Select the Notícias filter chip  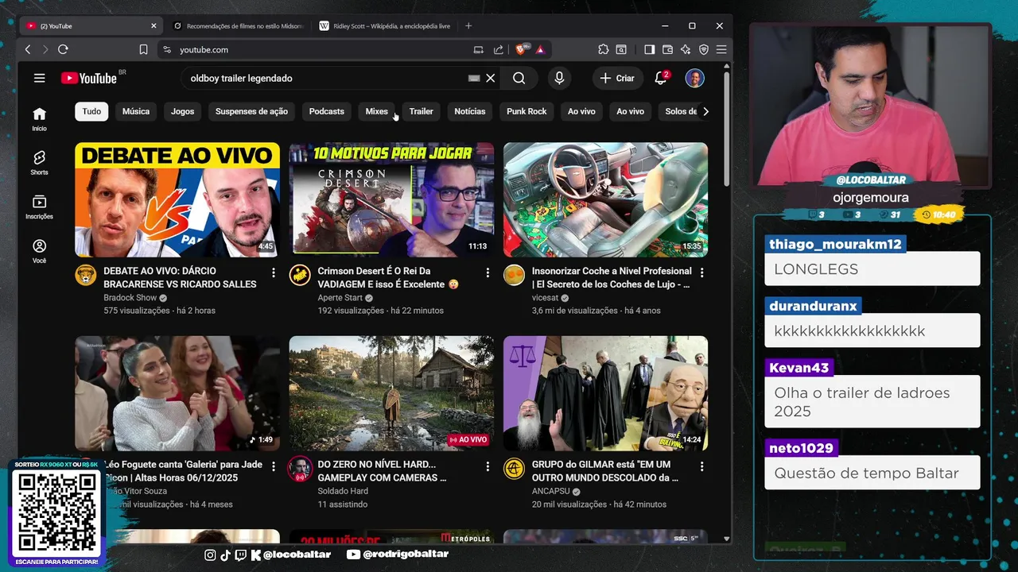(470, 111)
